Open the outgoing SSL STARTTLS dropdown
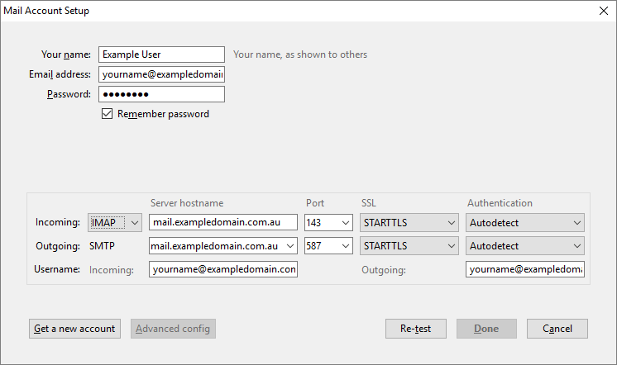This screenshot has width=617, height=365. click(x=409, y=246)
